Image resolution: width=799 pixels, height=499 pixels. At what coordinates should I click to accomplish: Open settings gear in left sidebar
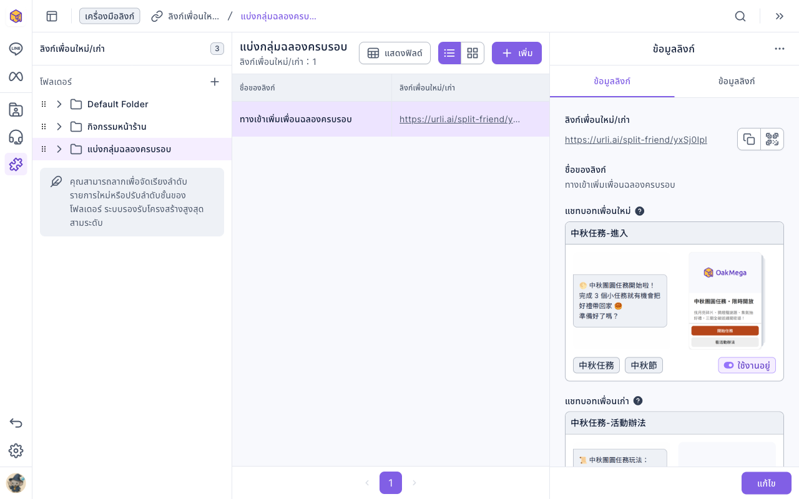[x=16, y=450]
